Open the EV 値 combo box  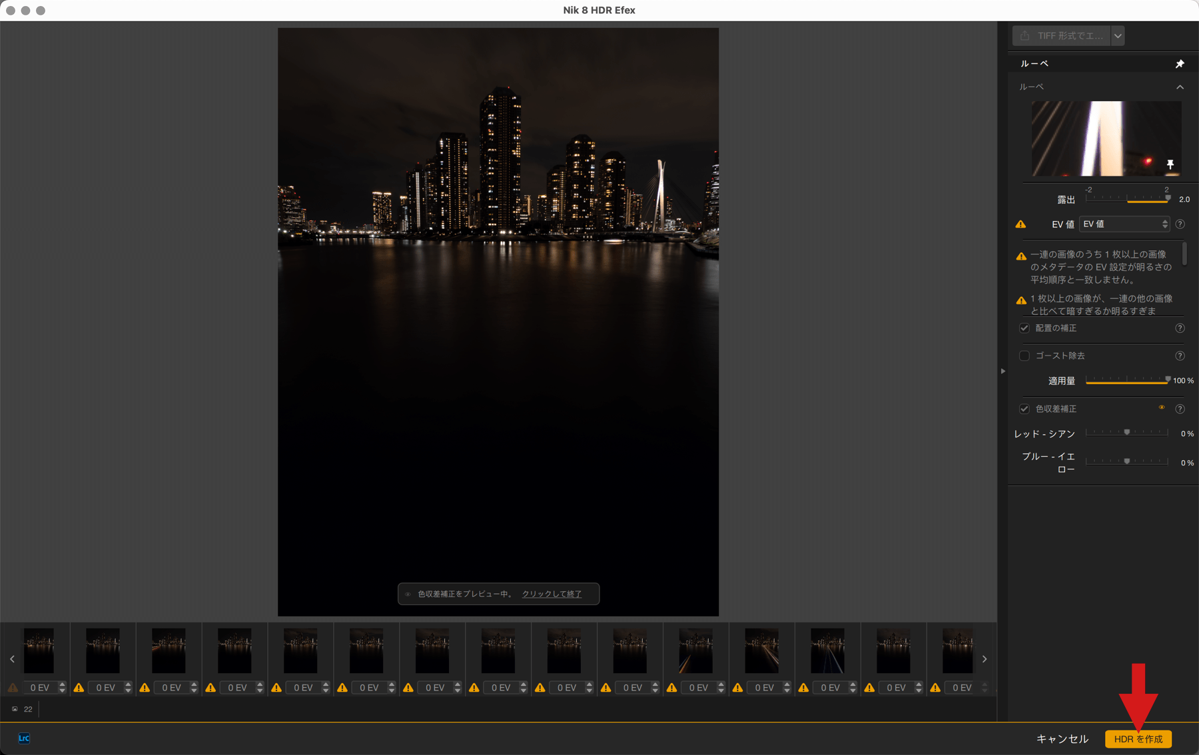point(1124,224)
